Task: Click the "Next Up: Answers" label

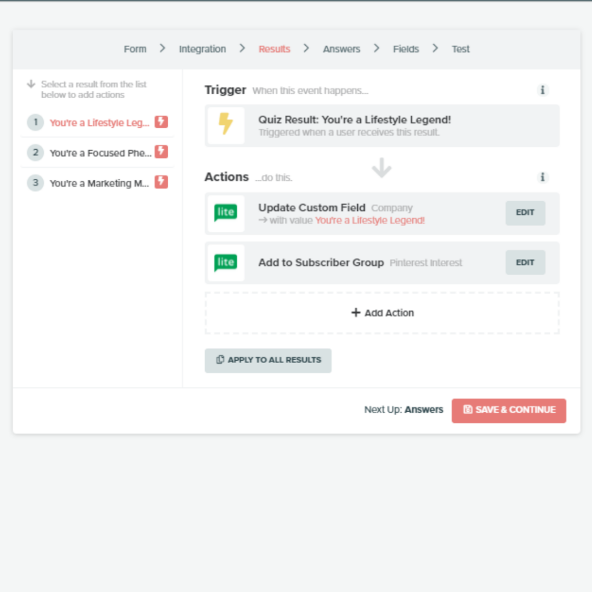Action: click(404, 410)
